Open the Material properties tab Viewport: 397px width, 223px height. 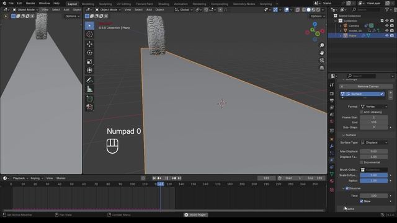332,181
